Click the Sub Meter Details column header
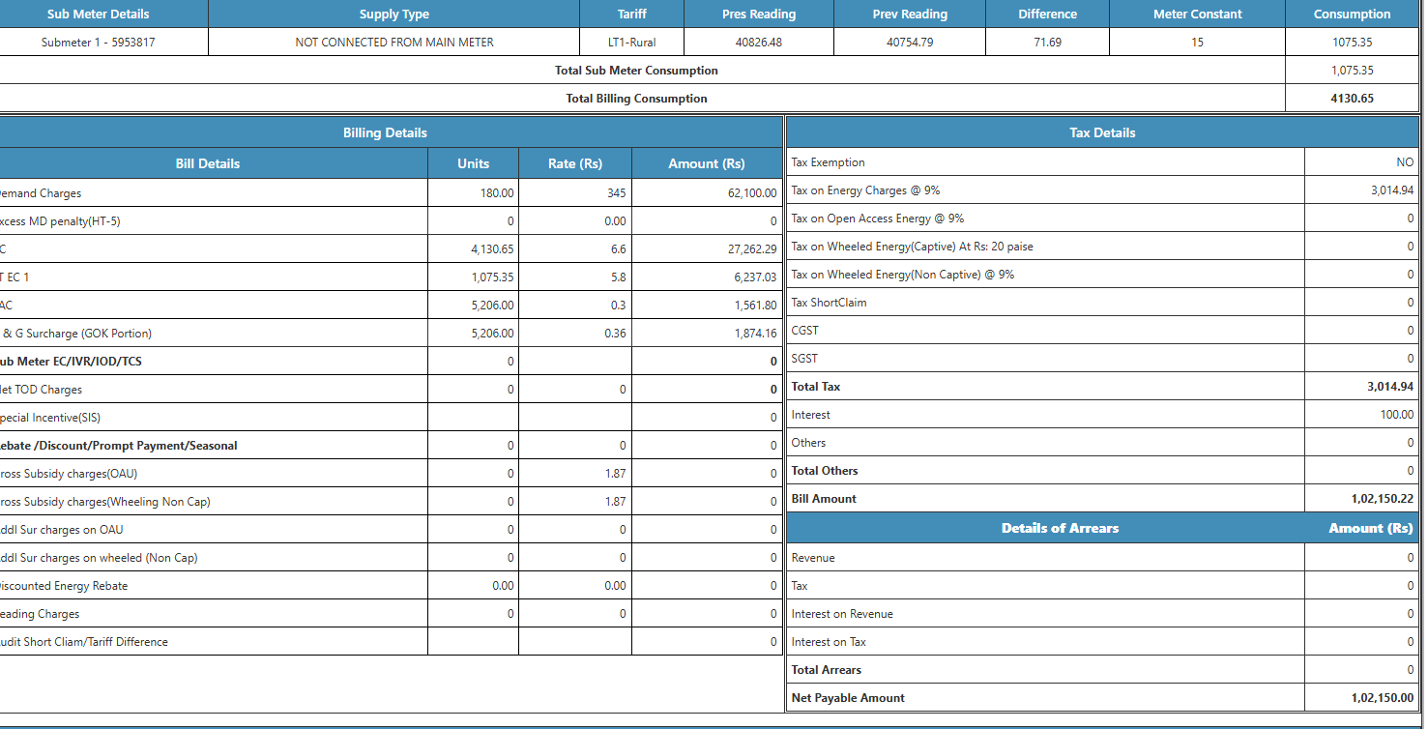The image size is (1428, 729). point(99,14)
